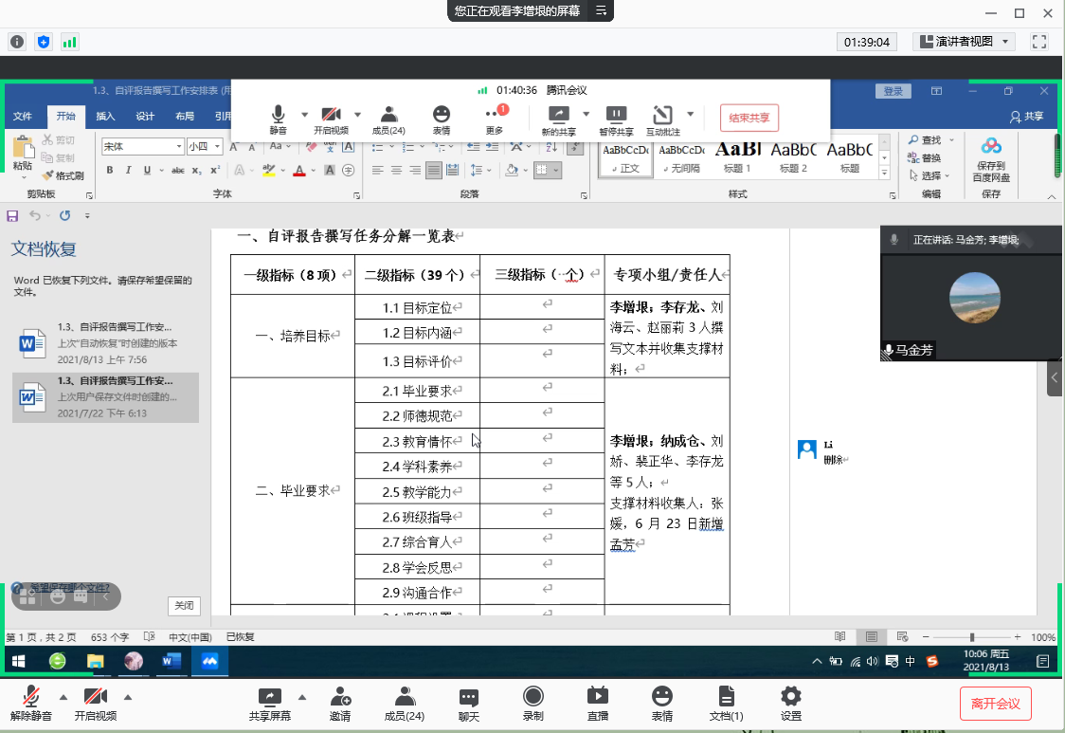Expand the arrow next to 共享屏幕
This screenshot has width=1065, height=733.
pos(302,695)
